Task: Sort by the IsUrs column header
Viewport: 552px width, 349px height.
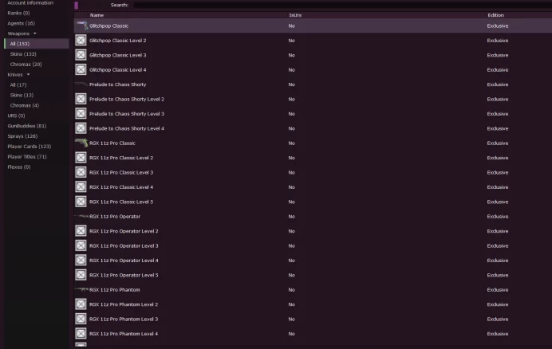Action: click(x=295, y=15)
